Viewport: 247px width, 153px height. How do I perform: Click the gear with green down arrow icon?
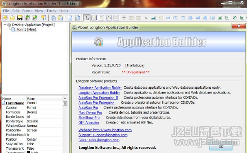27,18
